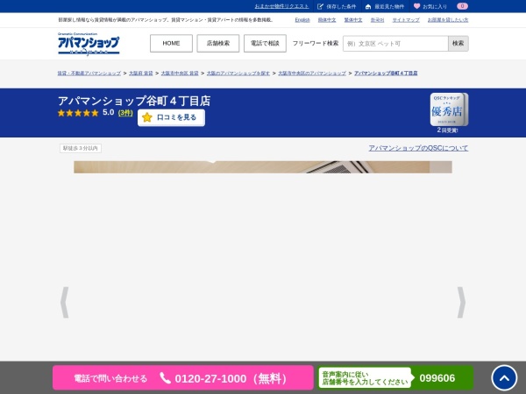Screen dimensions: 526x394
Task: Switch language to 簡体中文
Action: point(327,20)
